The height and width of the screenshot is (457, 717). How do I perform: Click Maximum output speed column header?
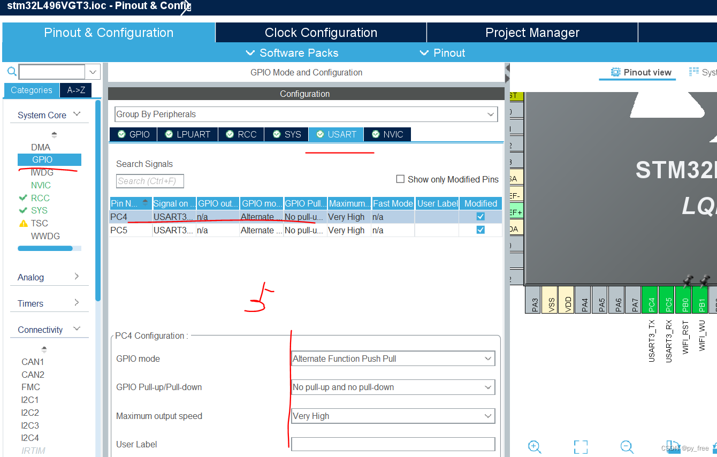(x=349, y=203)
